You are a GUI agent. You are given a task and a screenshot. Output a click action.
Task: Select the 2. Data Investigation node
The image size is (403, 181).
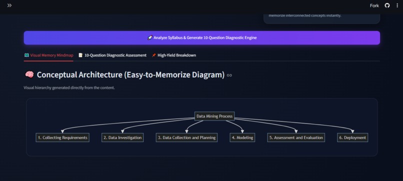(x=122, y=137)
